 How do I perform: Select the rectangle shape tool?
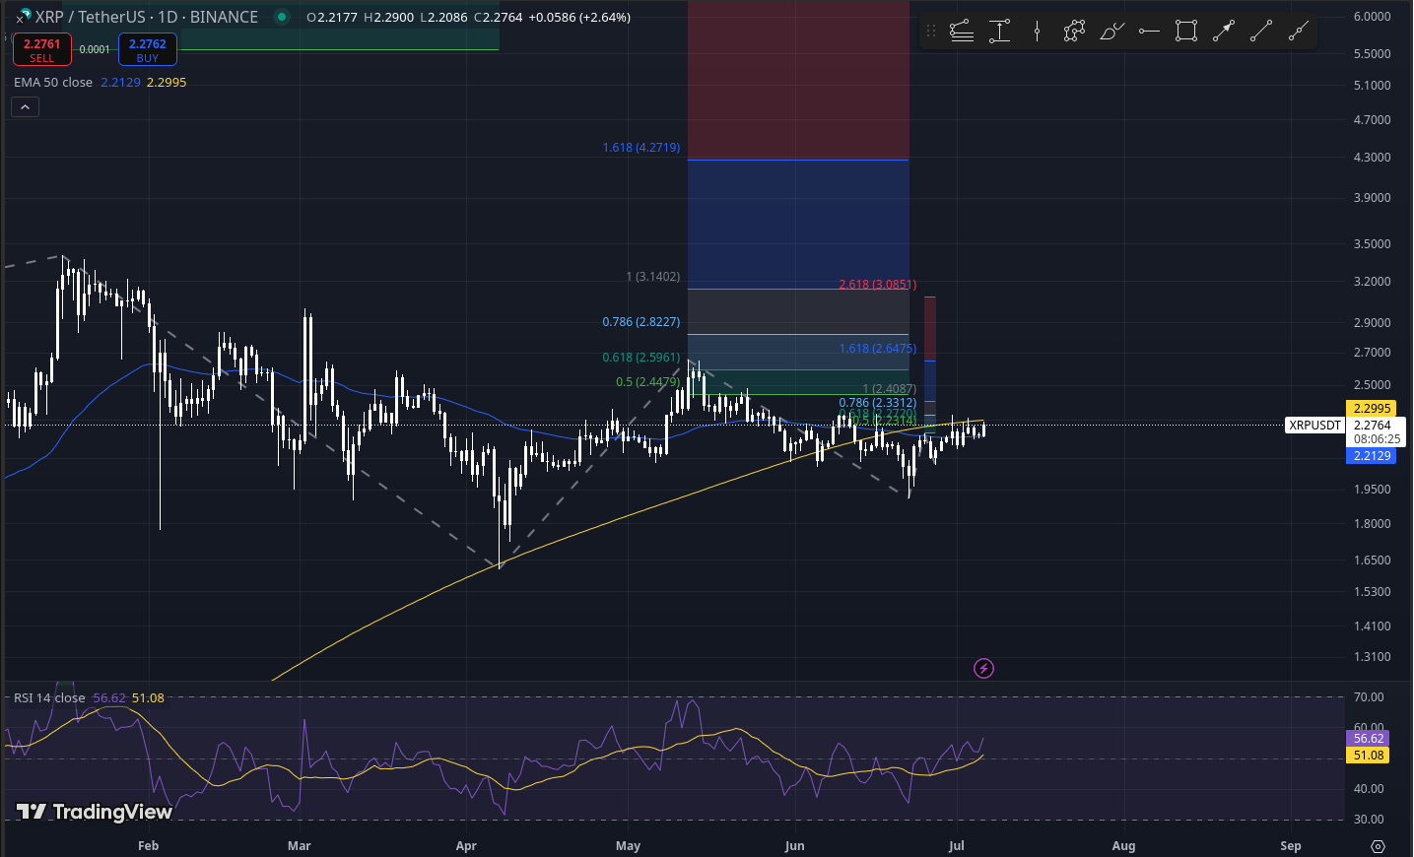[x=1186, y=32]
